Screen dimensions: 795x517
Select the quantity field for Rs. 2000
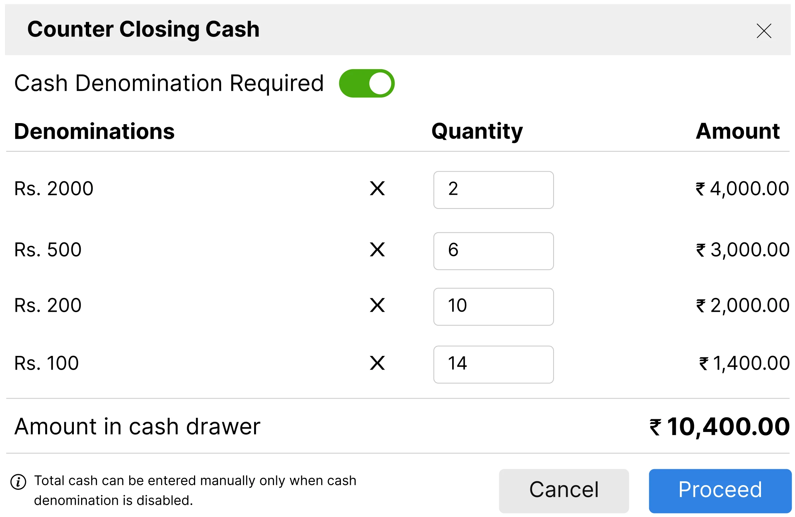(x=493, y=190)
